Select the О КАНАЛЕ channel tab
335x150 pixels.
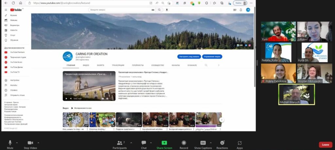click(x=192, y=65)
